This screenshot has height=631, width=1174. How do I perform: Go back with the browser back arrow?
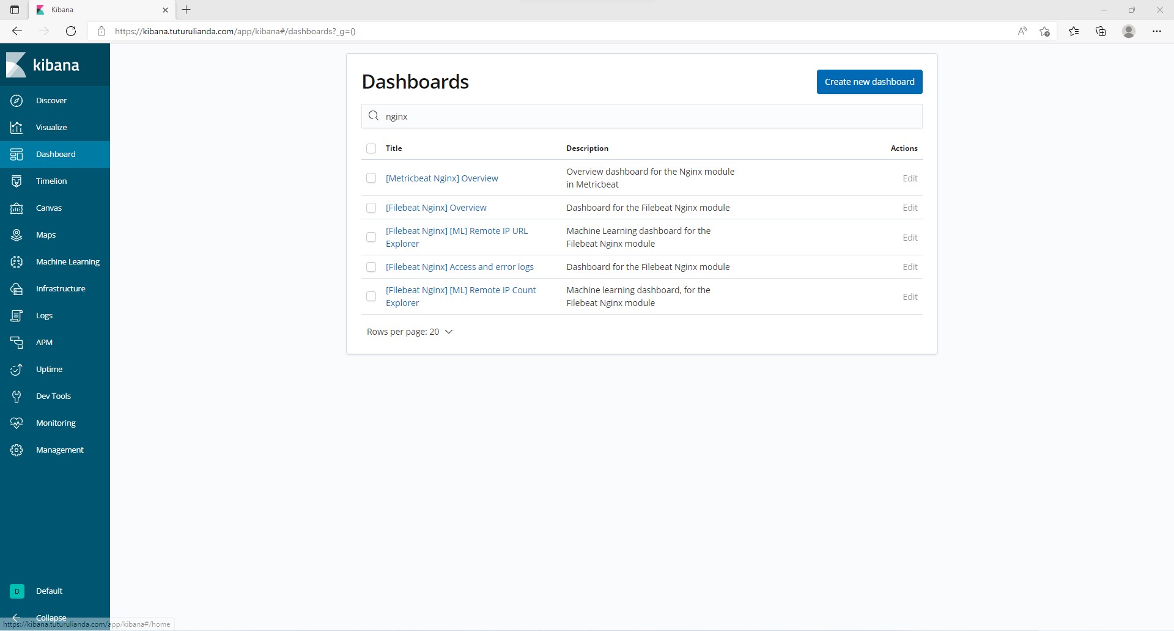(17, 31)
